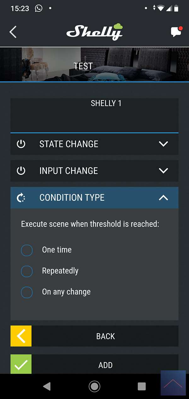
Task: Open the State Change section label
Action: coord(69,144)
